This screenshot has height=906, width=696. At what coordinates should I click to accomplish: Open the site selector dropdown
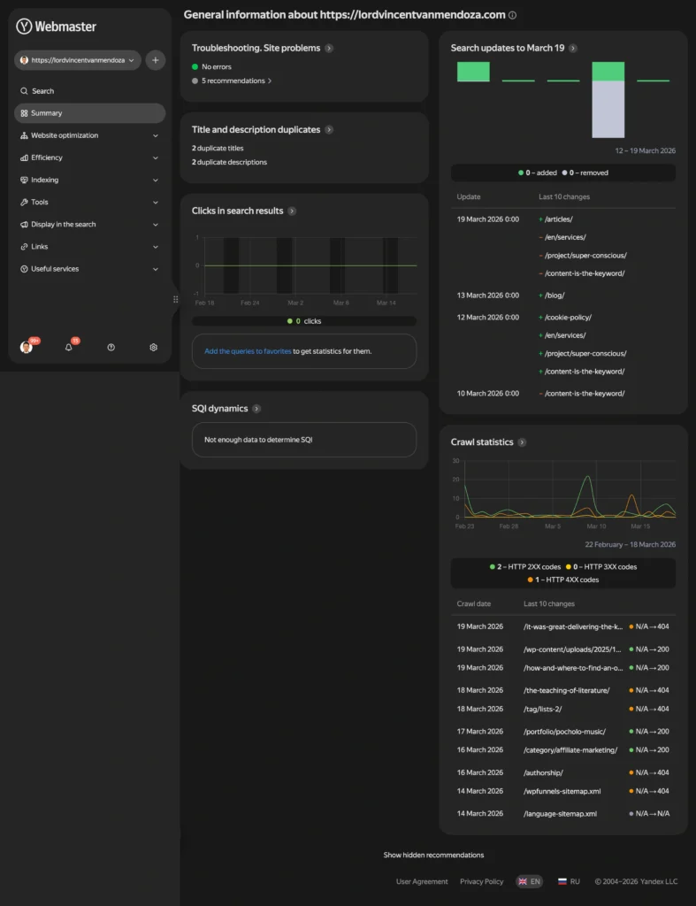click(78, 60)
